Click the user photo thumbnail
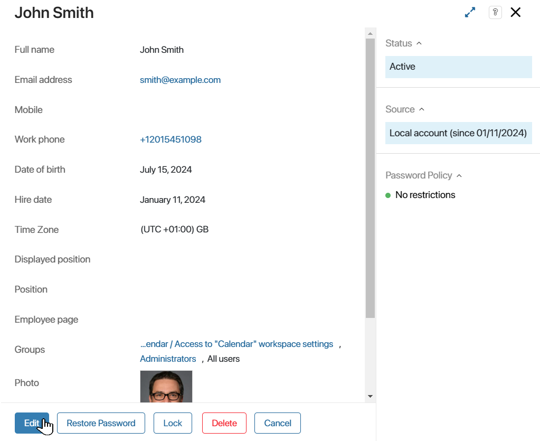 click(x=166, y=387)
